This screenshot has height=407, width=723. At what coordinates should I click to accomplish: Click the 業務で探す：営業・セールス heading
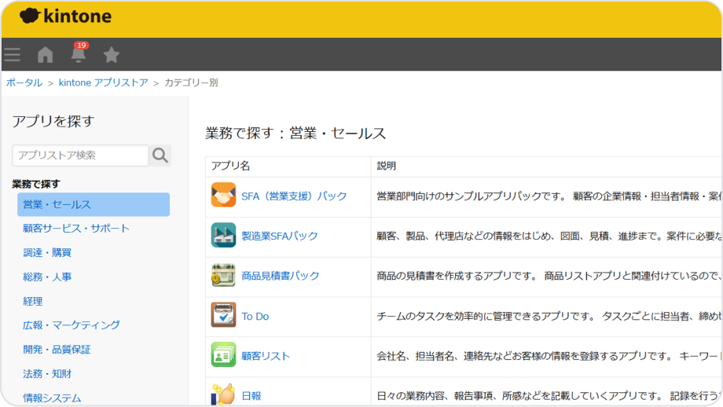(x=295, y=134)
